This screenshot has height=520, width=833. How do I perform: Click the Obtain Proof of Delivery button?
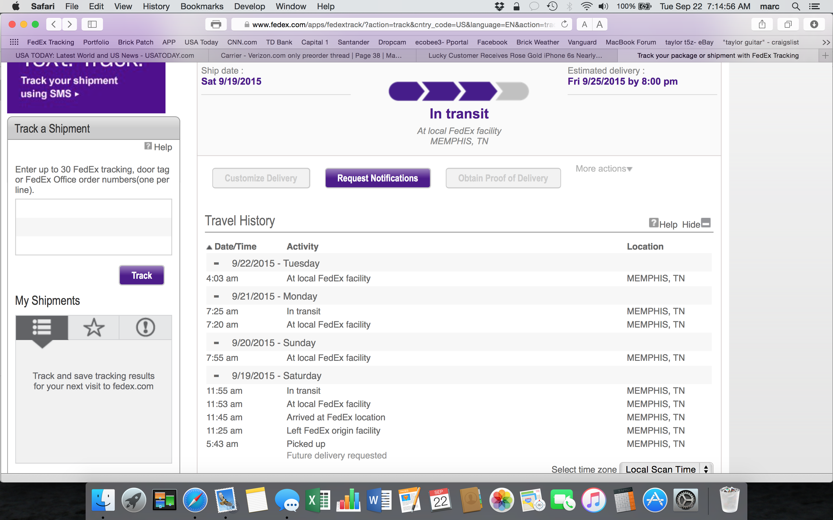click(x=503, y=178)
